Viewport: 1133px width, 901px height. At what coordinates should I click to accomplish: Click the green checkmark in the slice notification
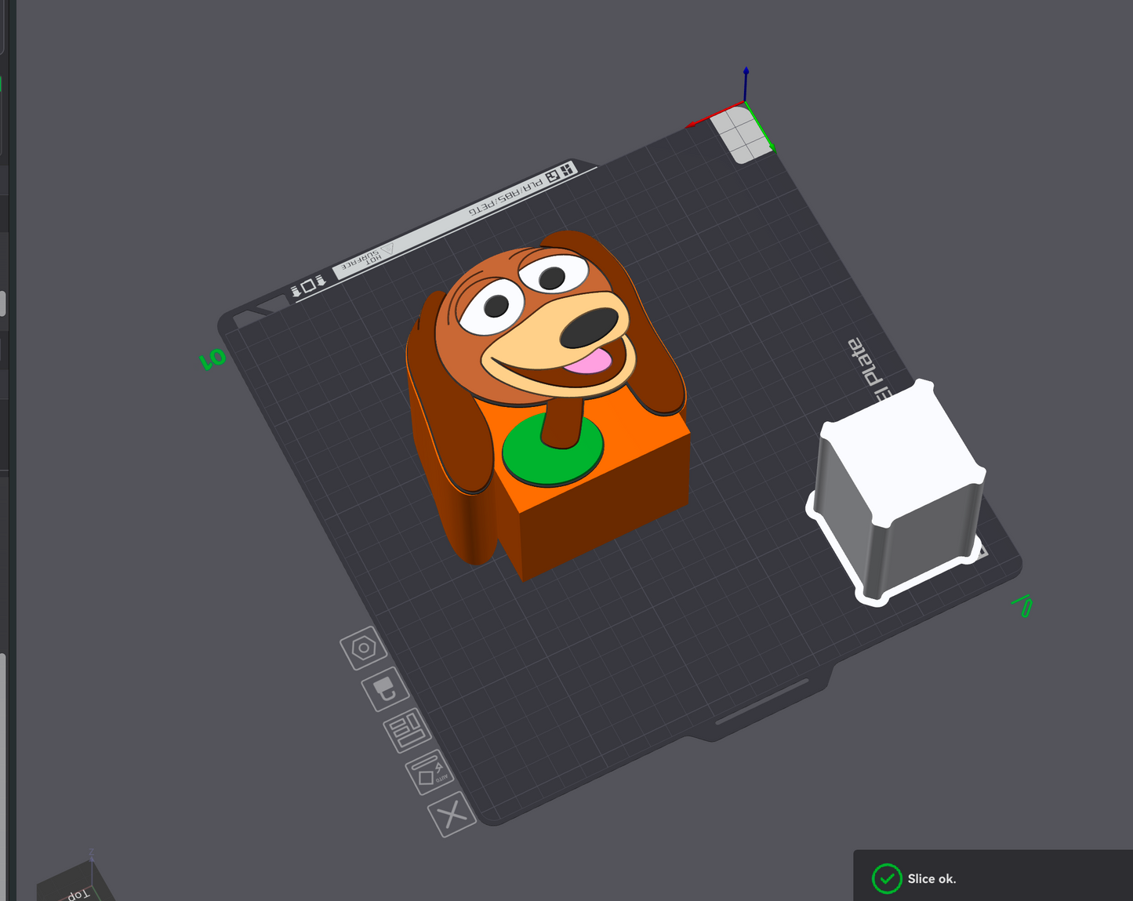pos(887,879)
